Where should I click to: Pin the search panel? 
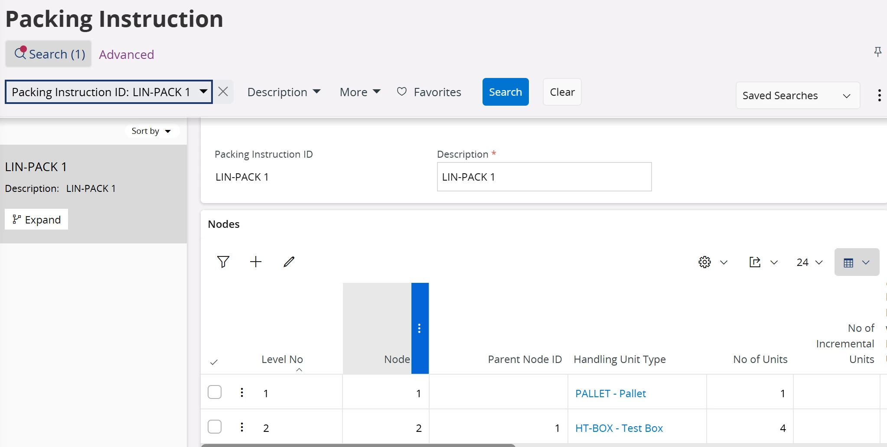tap(877, 52)
